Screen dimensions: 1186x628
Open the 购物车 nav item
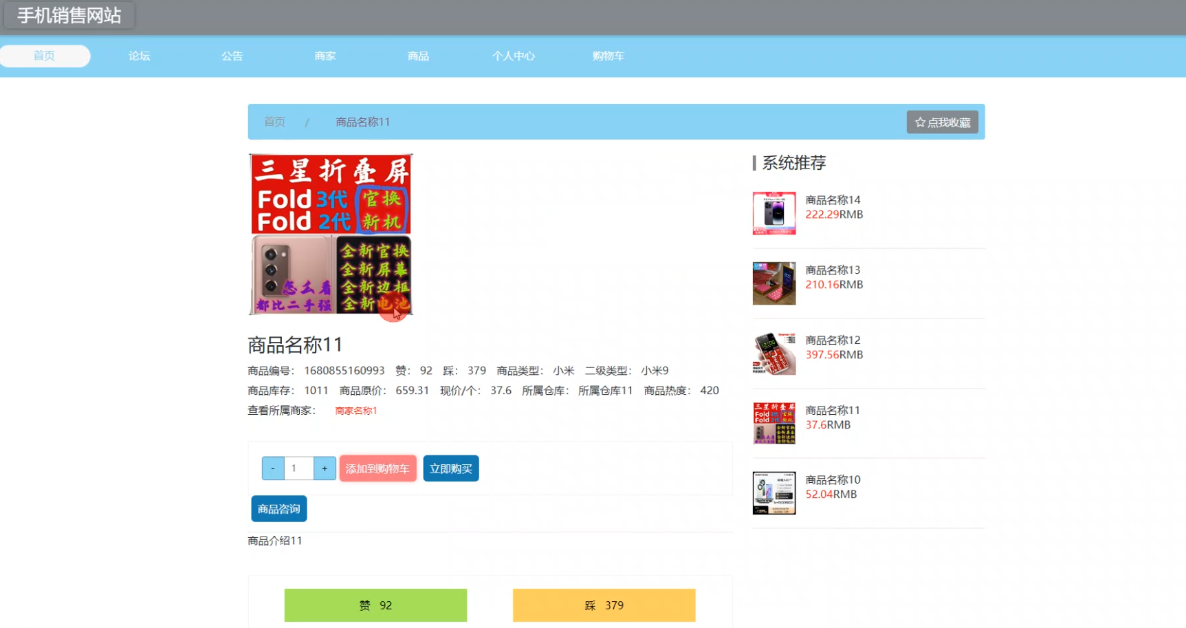[608, 56]
